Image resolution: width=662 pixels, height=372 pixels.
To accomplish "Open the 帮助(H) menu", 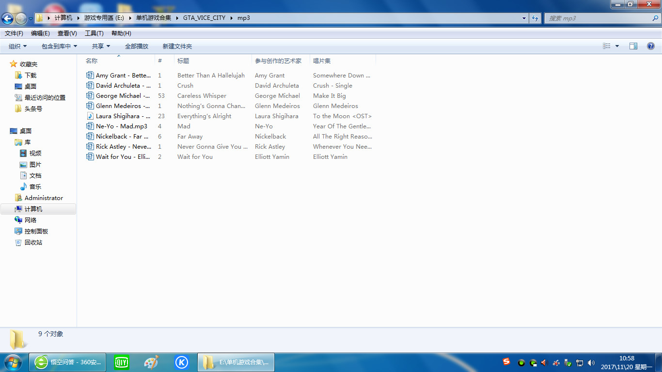I will (121, 33).
